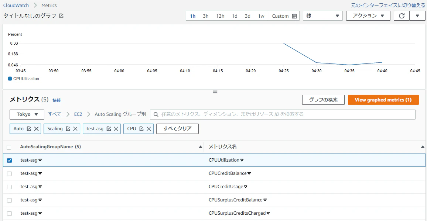This screenshot has height=221, width=427.
Task: Select the 3d time range
Action: tap(247, 16)
